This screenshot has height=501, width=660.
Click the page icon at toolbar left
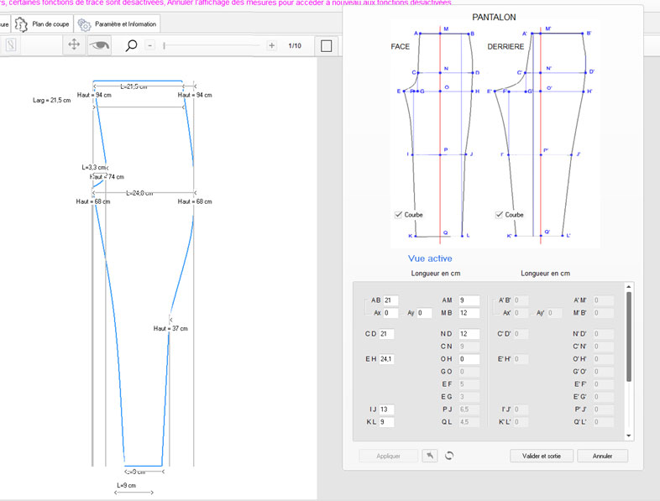click(x=11, y=45)
